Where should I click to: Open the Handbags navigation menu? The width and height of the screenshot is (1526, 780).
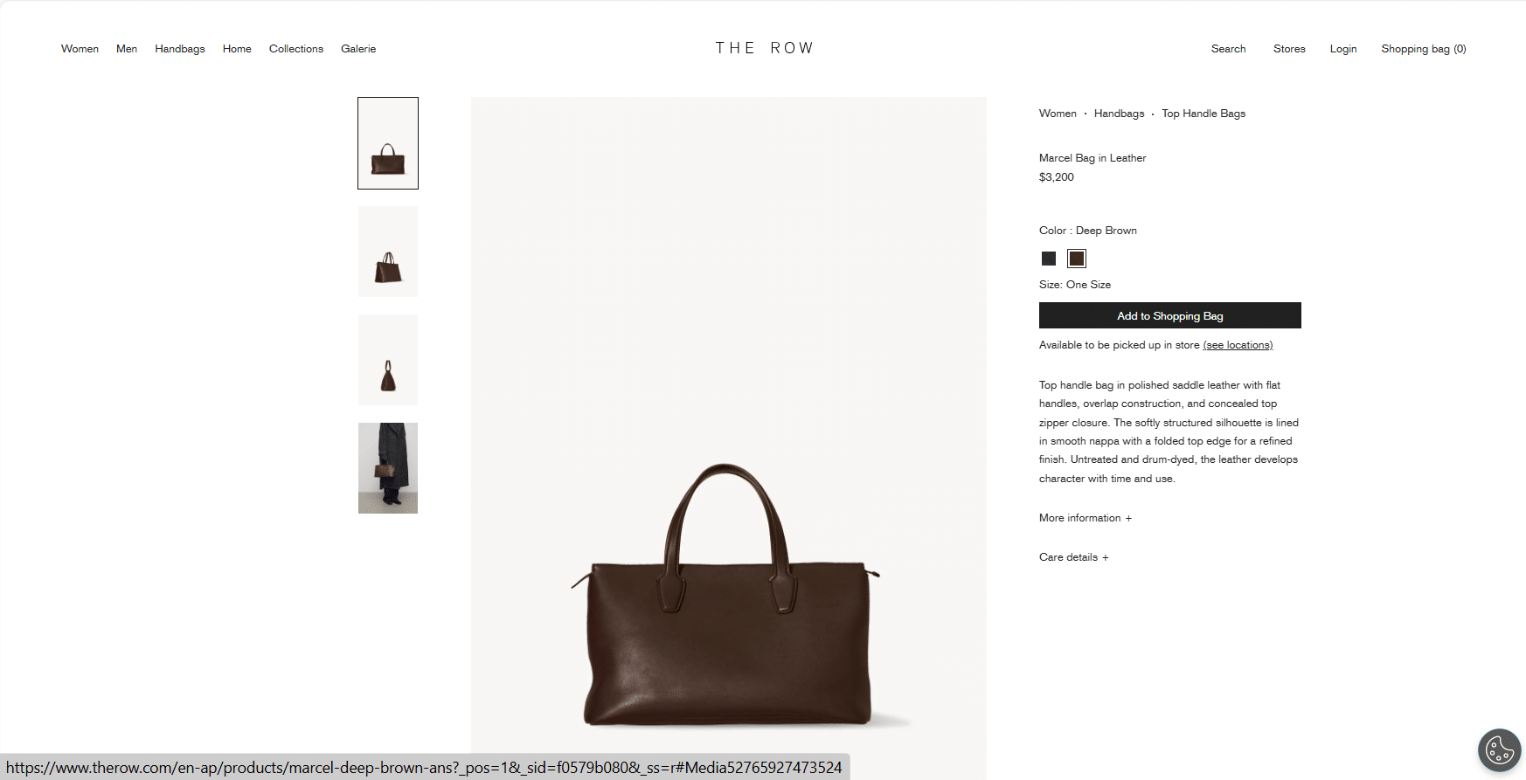[x=180, y=49]
